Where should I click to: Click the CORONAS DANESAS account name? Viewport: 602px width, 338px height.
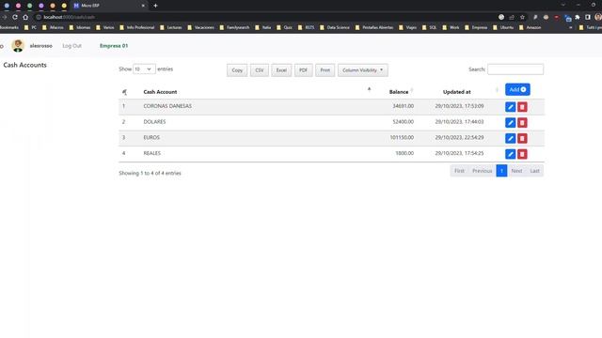coord(167,106)
